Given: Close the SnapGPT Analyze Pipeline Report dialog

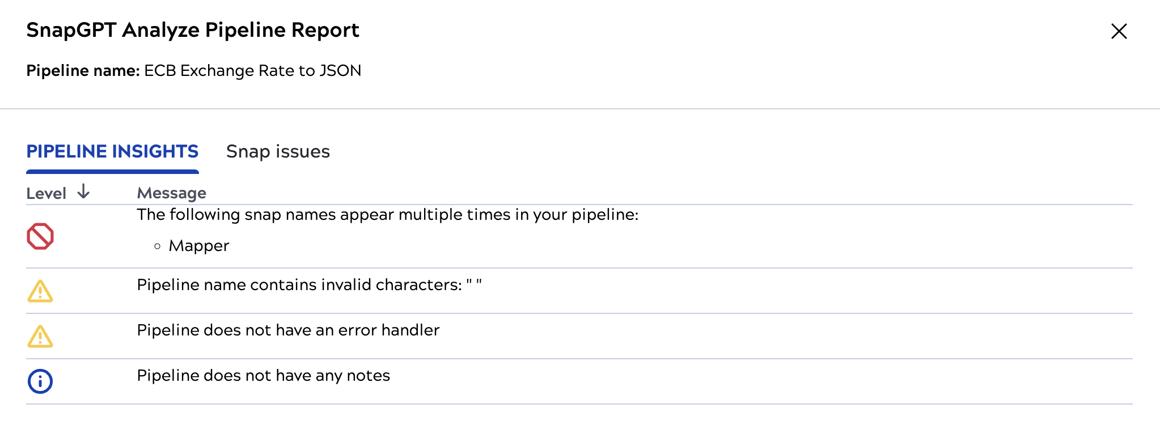Looking at the screenshot, I should click(1119, 32).
